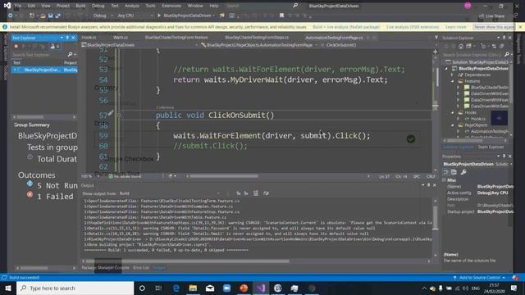Click the Toggle Word Wrap icon in Output toolbar
The width and height of the screenshot is (525, 295).
pos(266,193)
